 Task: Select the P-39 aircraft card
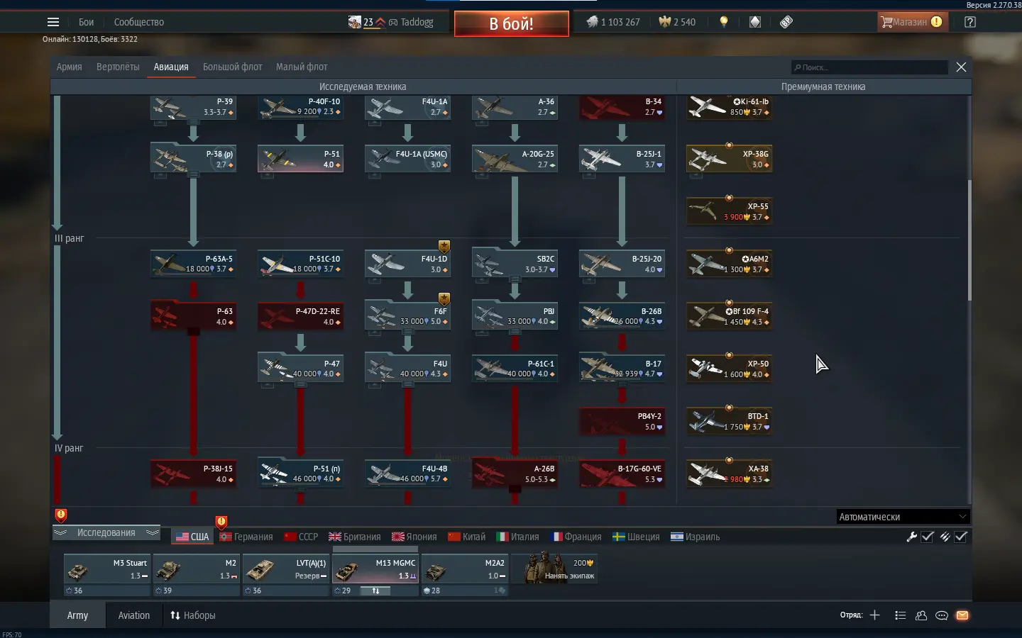coord(193,107)
